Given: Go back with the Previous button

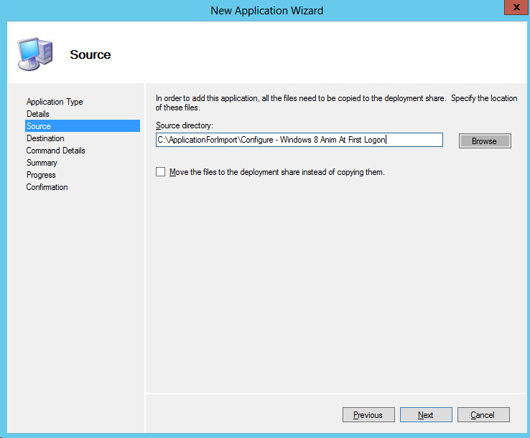Looking at the screenshot, I should tap(368, 415).
